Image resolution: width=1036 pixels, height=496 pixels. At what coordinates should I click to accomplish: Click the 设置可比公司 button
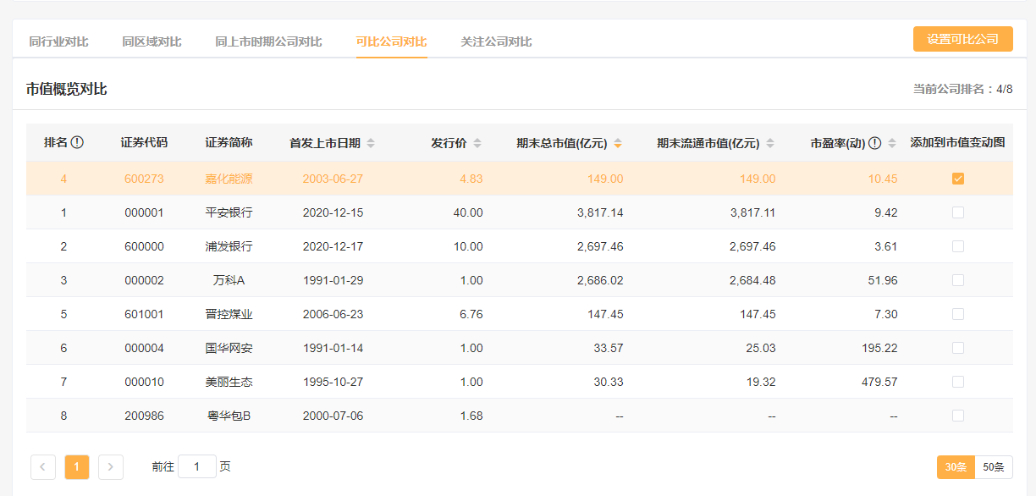pyautogui.click(x=962, y=39)
